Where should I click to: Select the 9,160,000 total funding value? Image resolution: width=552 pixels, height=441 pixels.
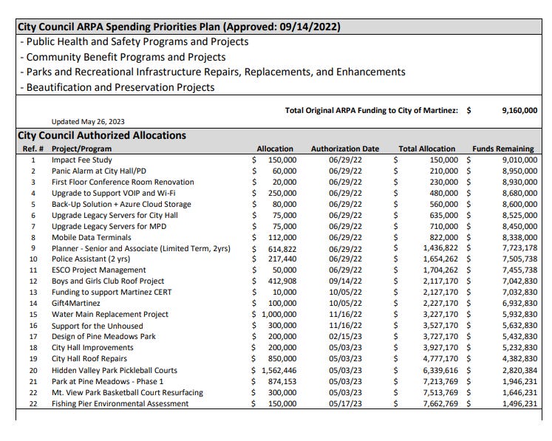[x=519, y=111]
